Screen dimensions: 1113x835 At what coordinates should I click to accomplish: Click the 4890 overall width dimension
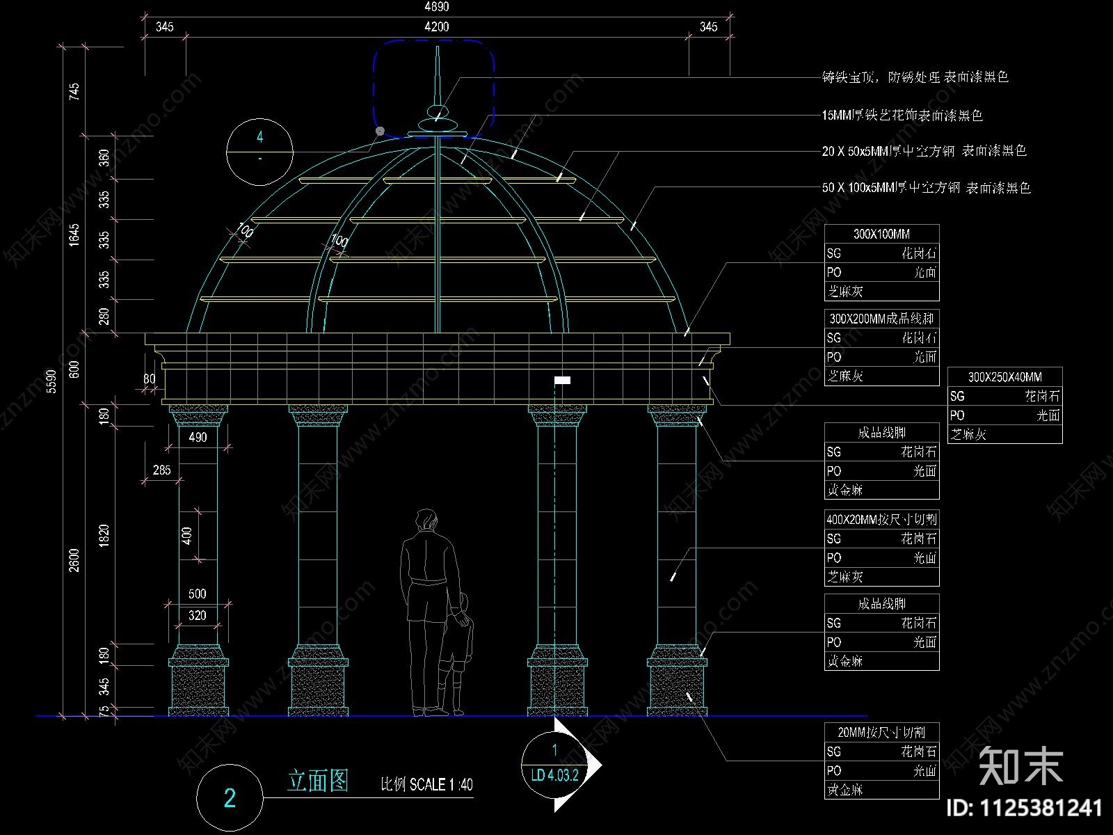pyautogui.click(x=437, y=7)
